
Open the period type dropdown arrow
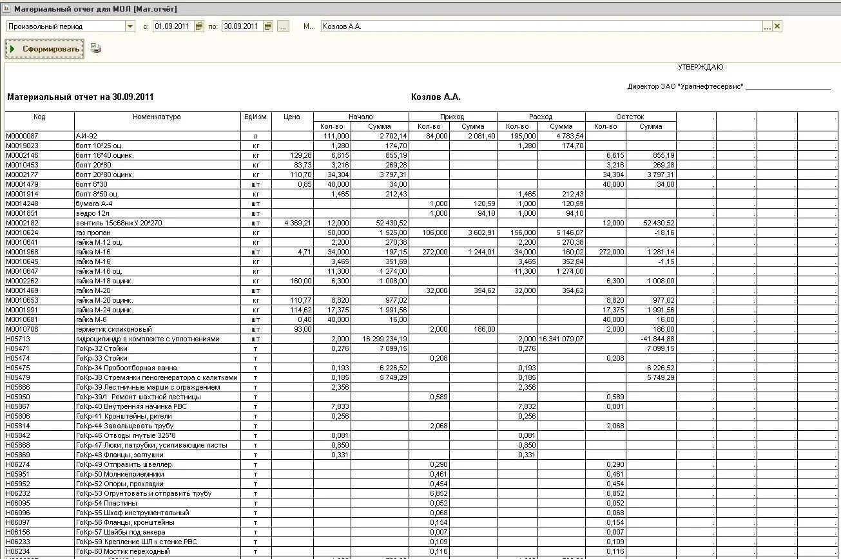pos(130,26)
